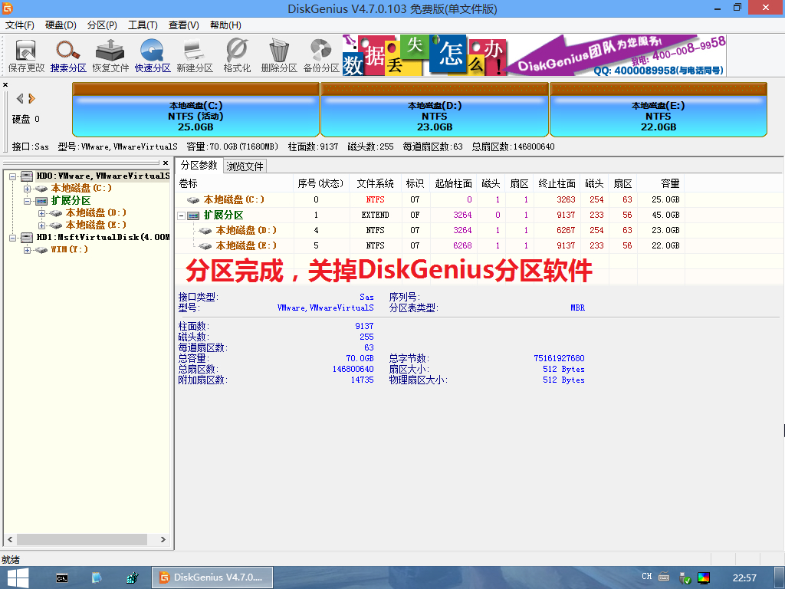
Task: Close the left tree panel with its X
Action: [166, 163]
